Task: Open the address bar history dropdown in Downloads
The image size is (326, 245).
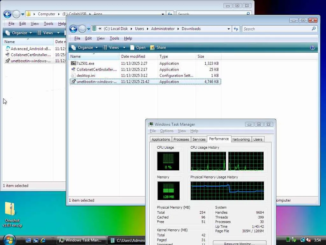Action: [229, 29]
